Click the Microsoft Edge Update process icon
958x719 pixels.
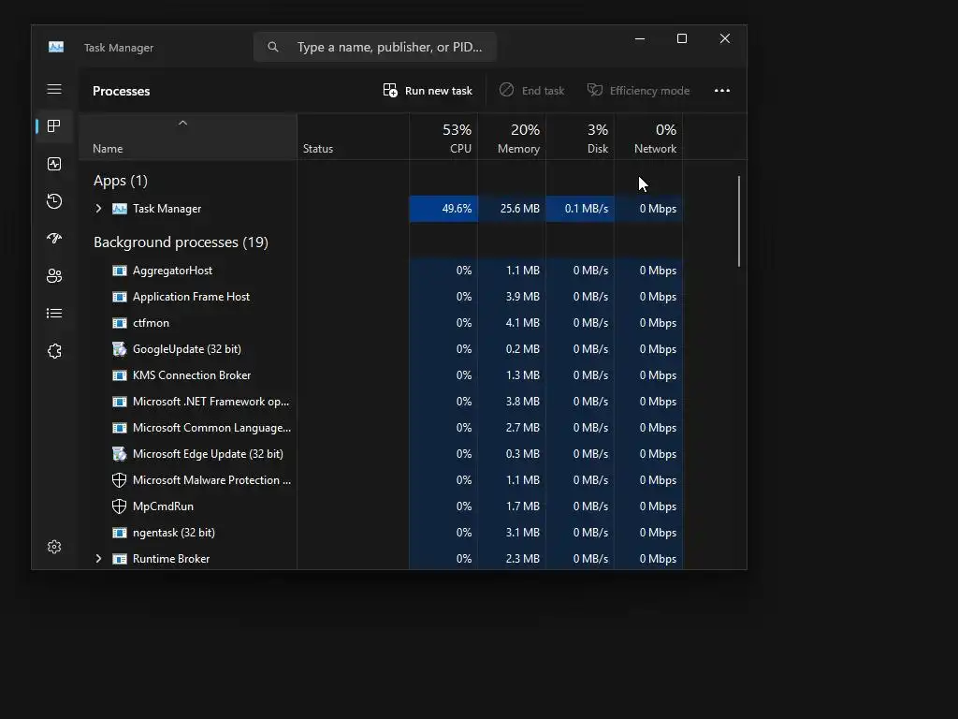(x=120, y=454)
